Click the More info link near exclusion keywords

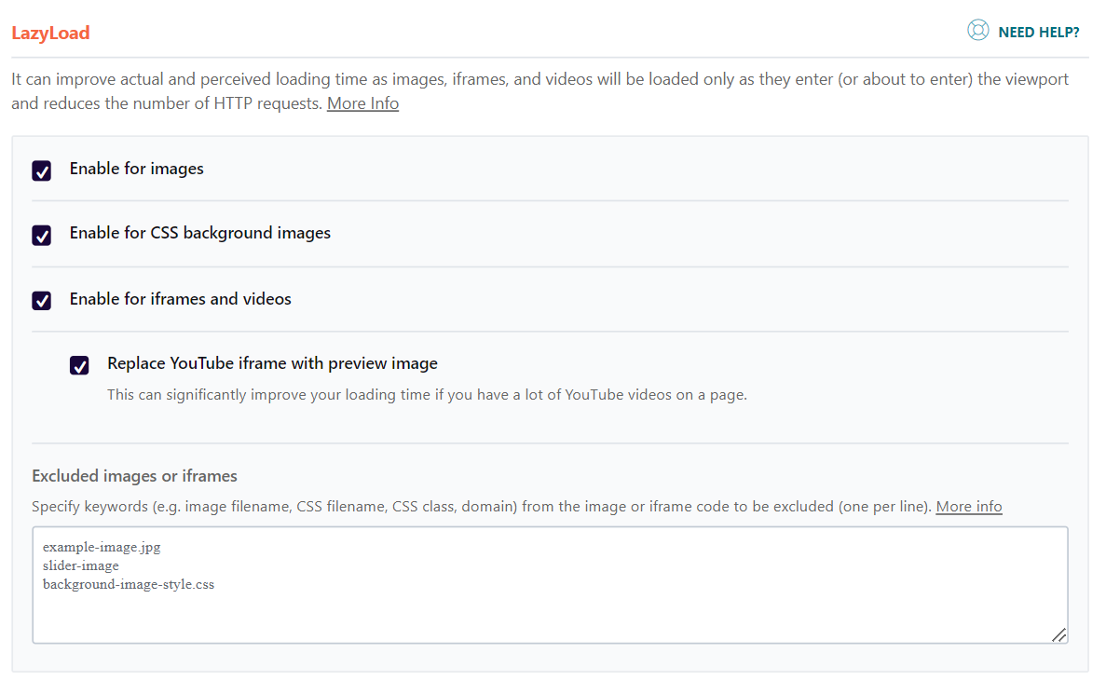(968, 506)
